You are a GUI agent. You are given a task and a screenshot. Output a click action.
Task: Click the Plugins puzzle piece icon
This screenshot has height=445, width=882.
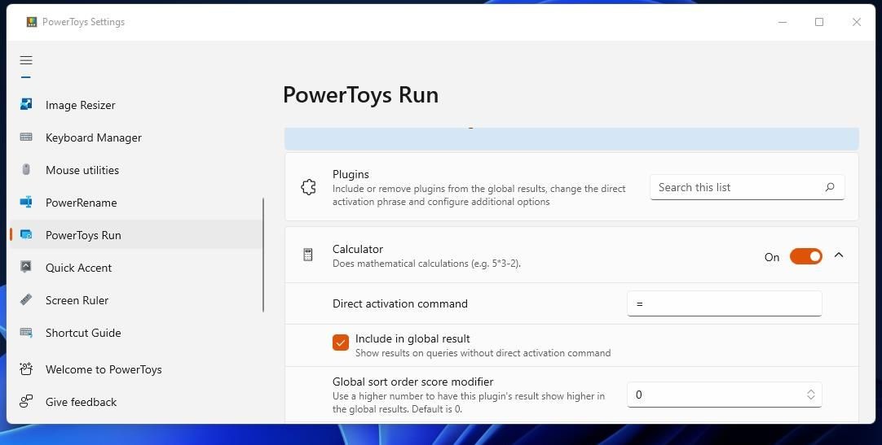(308, 187)
